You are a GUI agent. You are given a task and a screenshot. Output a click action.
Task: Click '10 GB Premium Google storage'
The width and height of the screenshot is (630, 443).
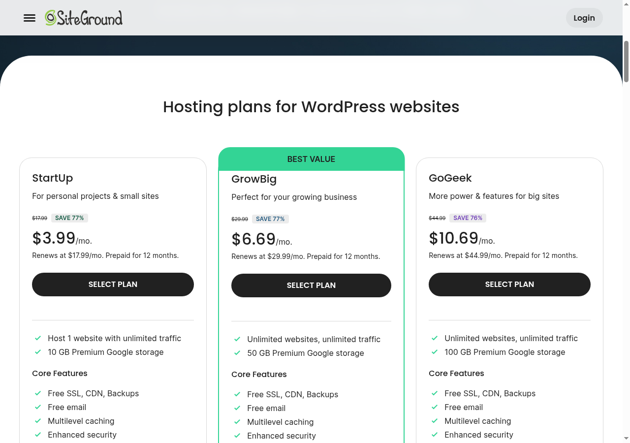105,352
